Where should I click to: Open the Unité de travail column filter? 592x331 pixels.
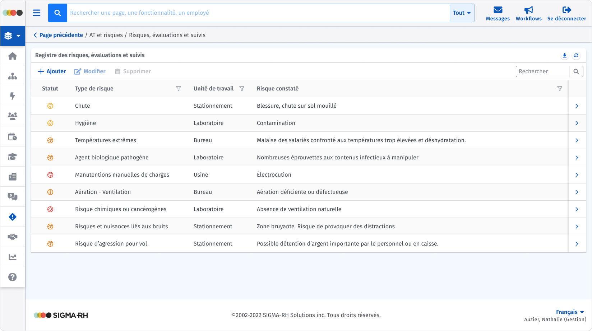(242, 89)
